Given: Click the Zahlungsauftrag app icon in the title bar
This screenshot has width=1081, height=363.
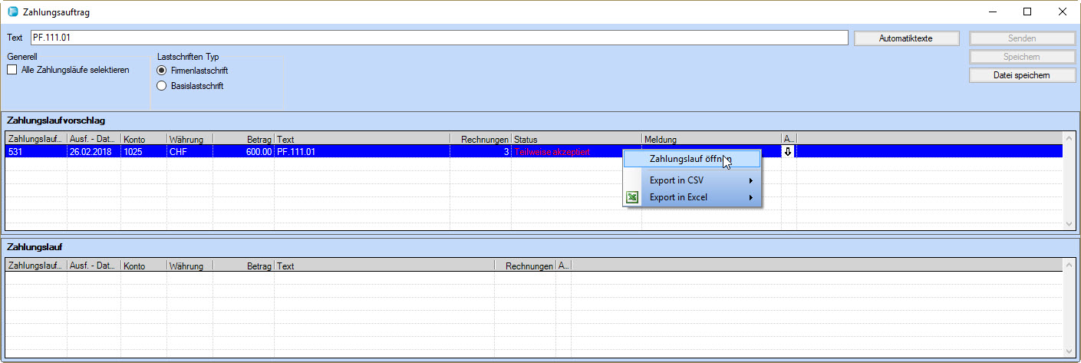Looking at the screenshot, I should point(12,12).
